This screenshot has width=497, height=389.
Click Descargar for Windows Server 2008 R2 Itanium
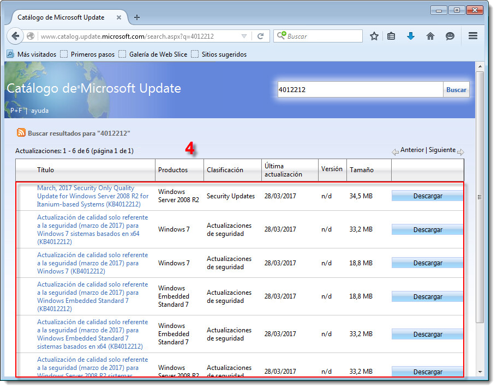click(427, 196)
